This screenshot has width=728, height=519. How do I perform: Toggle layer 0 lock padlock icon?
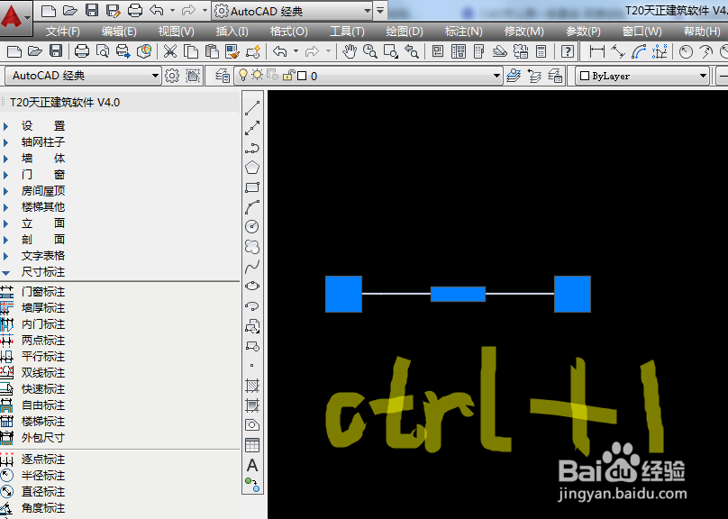[x=288, y=75]
